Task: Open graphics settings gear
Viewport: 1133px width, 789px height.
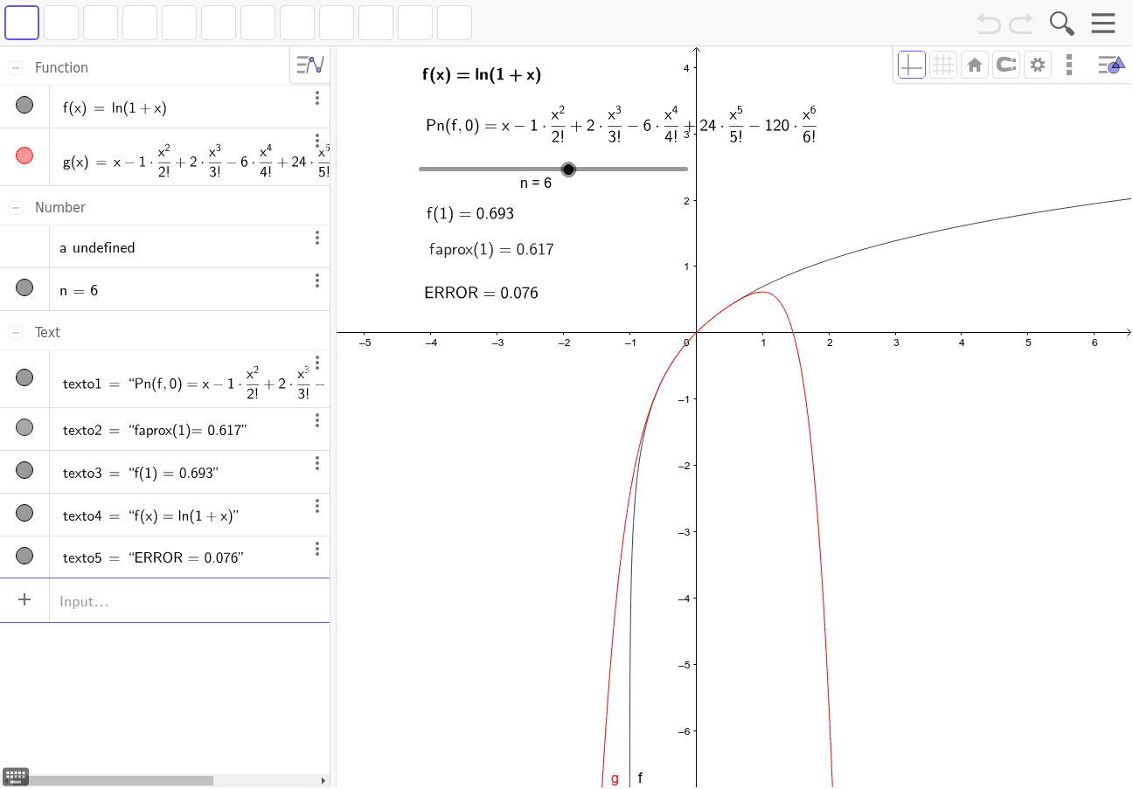Action: click(1038, 65)
